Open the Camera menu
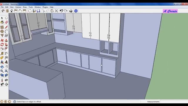The image size is (188, 106). click(18, 7)
